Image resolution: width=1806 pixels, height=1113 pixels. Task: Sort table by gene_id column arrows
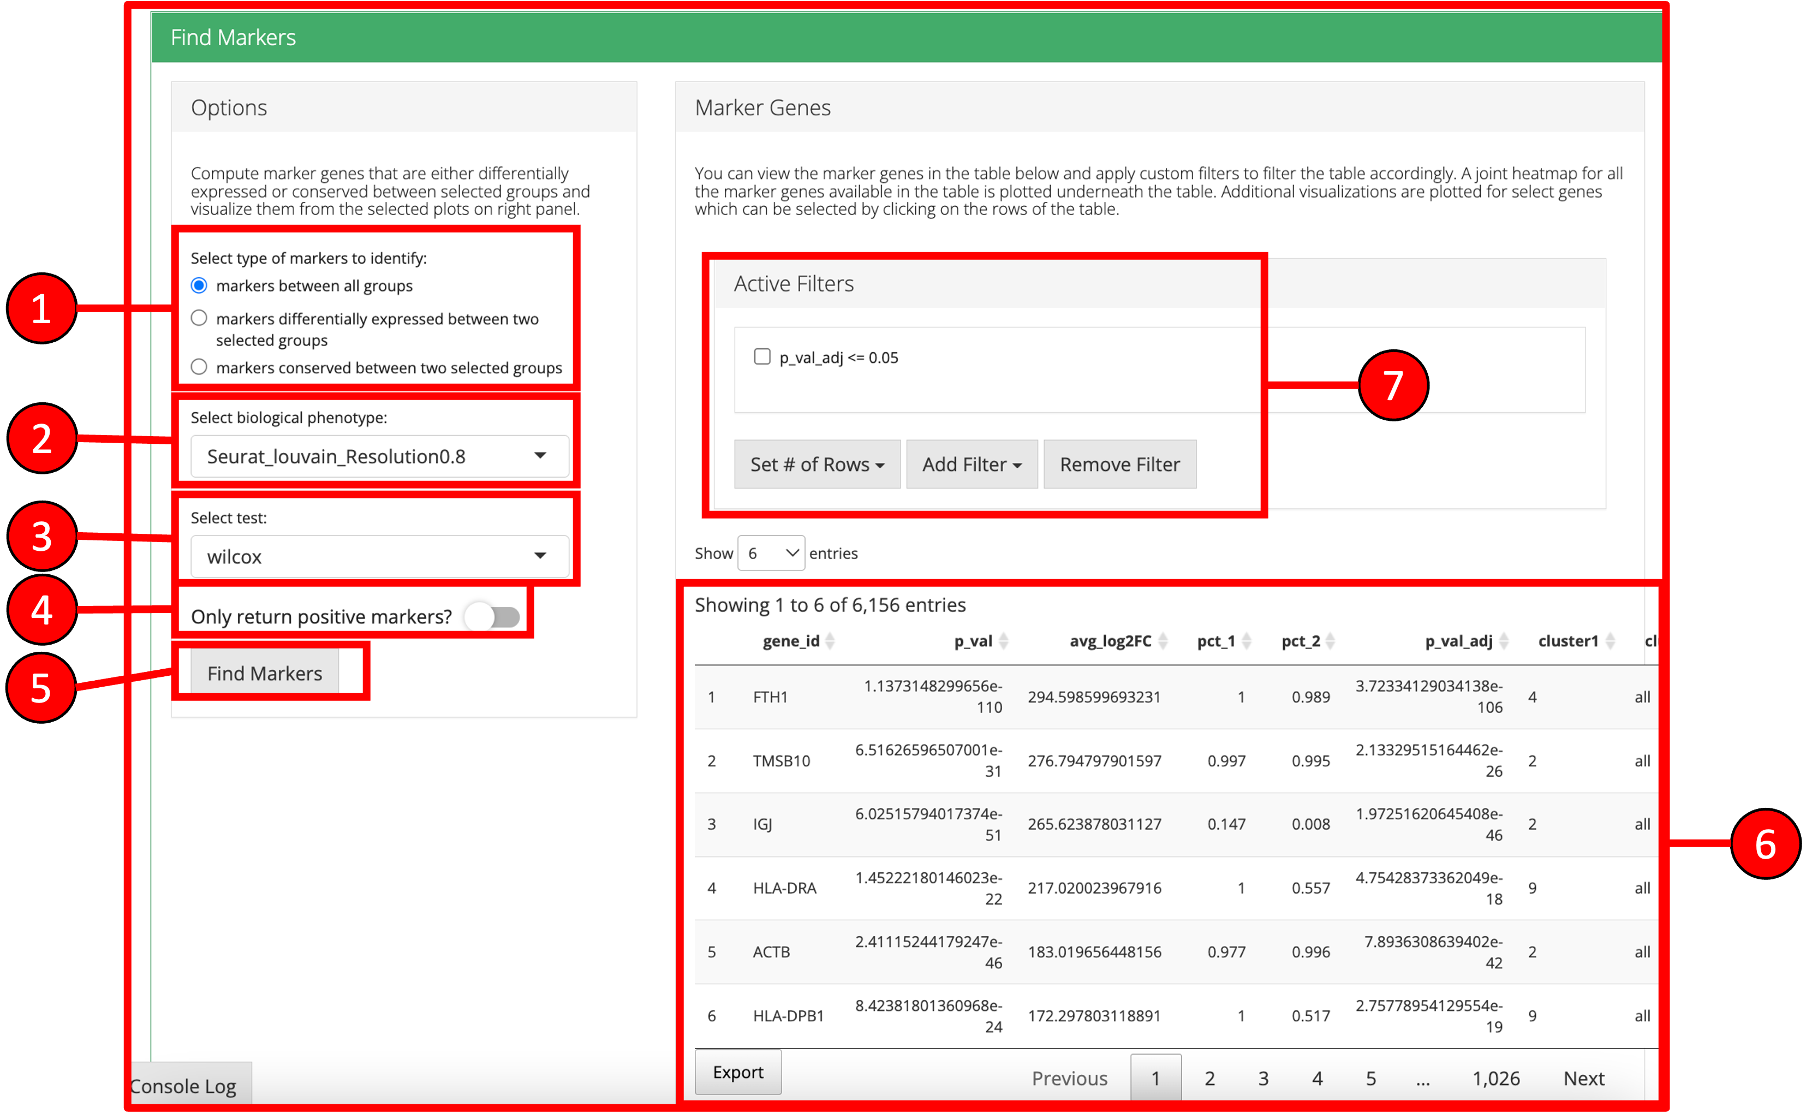(x=830, y=641)
